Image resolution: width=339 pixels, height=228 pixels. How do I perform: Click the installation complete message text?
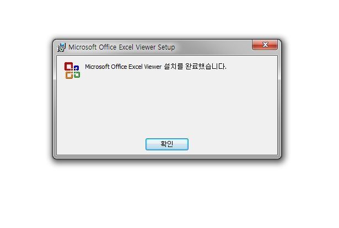click(155, 67)
